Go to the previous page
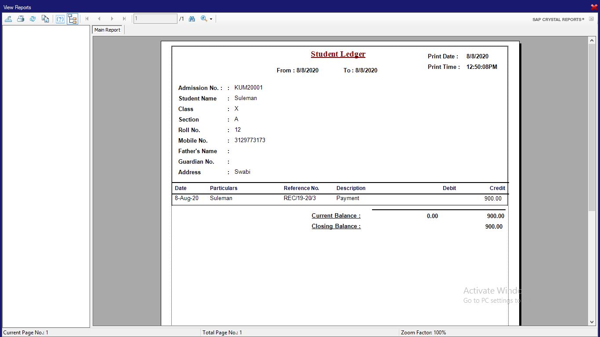 click(x=99, y=19)
